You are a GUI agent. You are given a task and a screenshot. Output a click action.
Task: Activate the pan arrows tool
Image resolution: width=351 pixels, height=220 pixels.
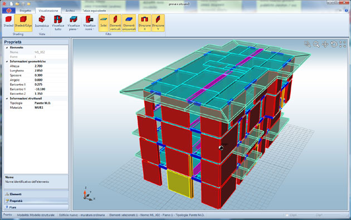pyautogui.click(x=325, y=45)
